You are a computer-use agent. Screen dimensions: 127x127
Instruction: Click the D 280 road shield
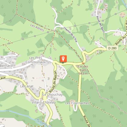112,48
